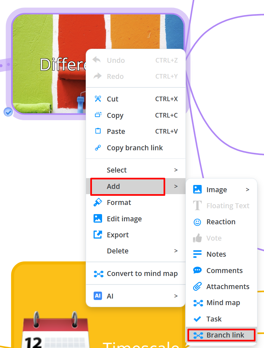This screenshot has width=264, height=348.
Task: Add Notes to the topic
Action: (x=216, y=254)
